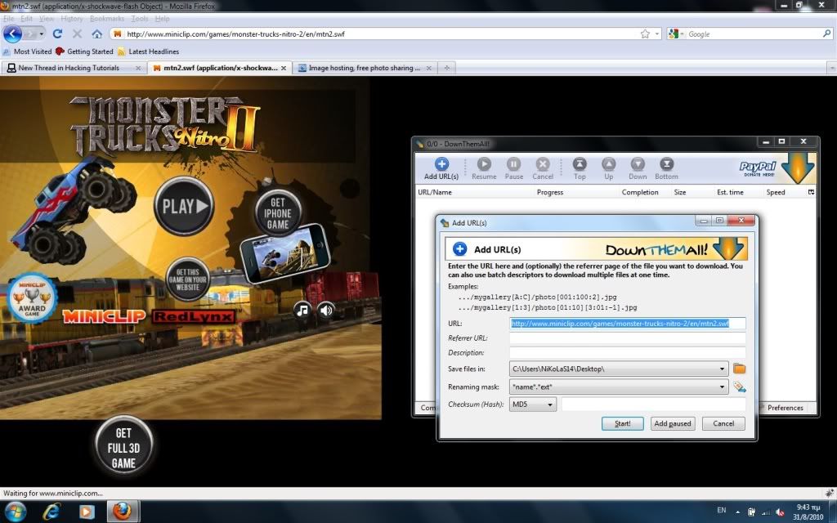Click the Most Visited bookmark
Image resolution: width=837 pixels, height=523 pixels.
tap(27, 51)
